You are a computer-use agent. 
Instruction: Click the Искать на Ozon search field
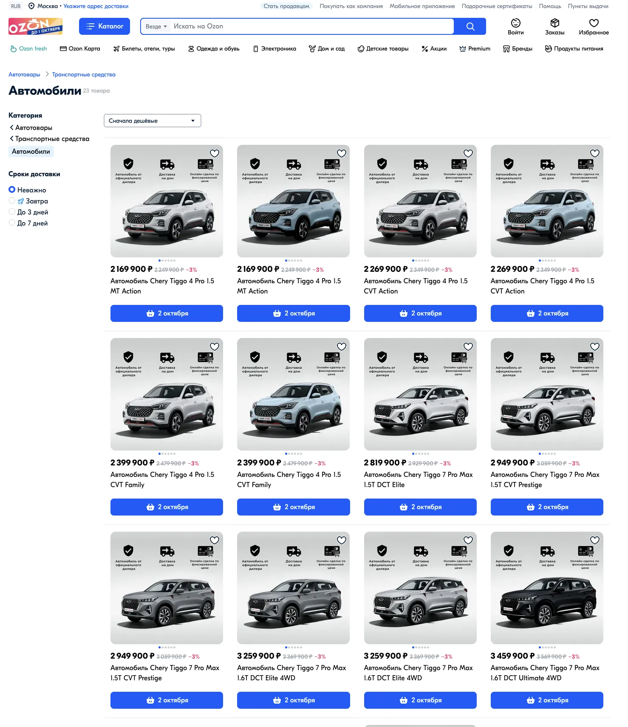tap(312, 26)
